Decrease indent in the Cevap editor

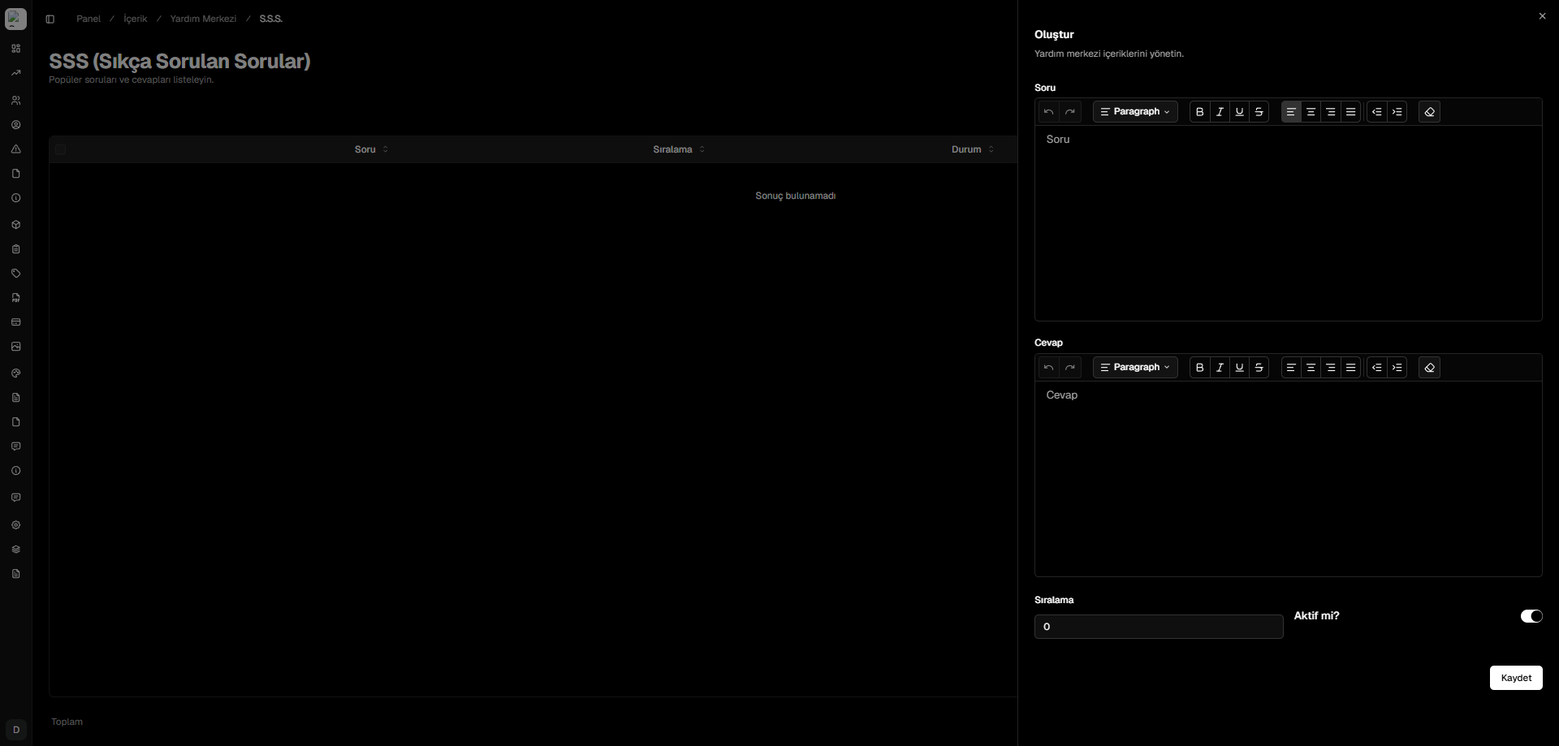(x=1377, y=368)
